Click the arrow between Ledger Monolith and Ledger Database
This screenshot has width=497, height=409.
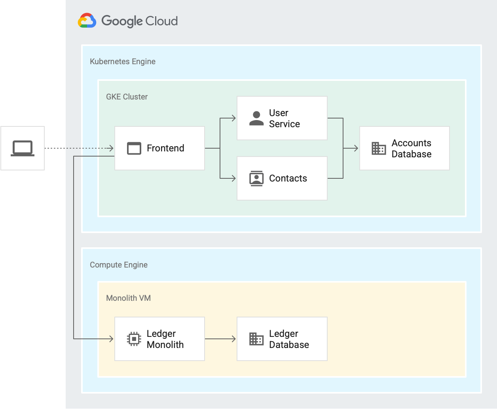pos(220,339)
